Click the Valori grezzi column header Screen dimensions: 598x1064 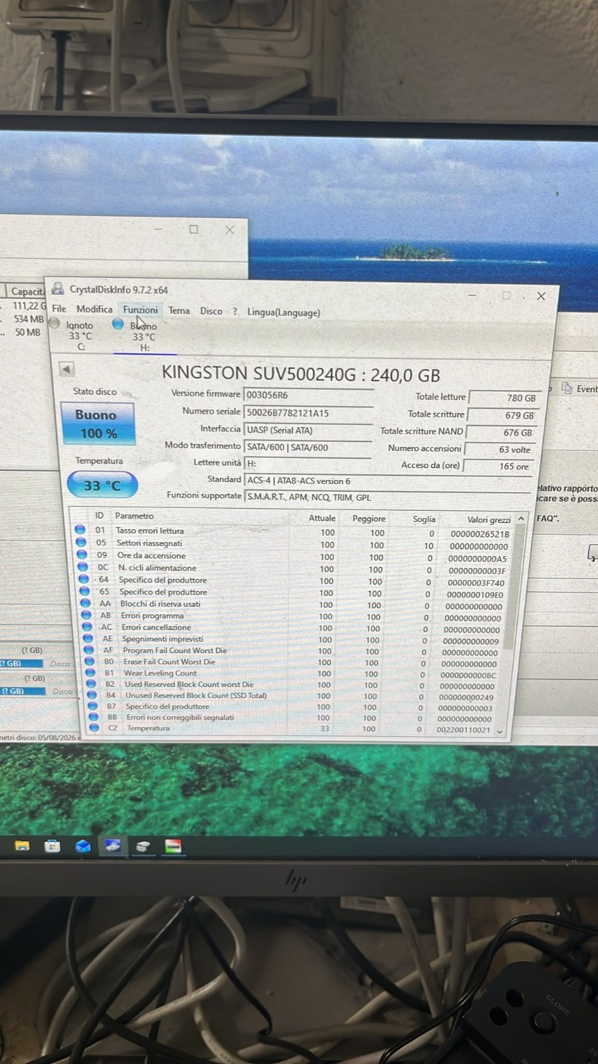488,520
